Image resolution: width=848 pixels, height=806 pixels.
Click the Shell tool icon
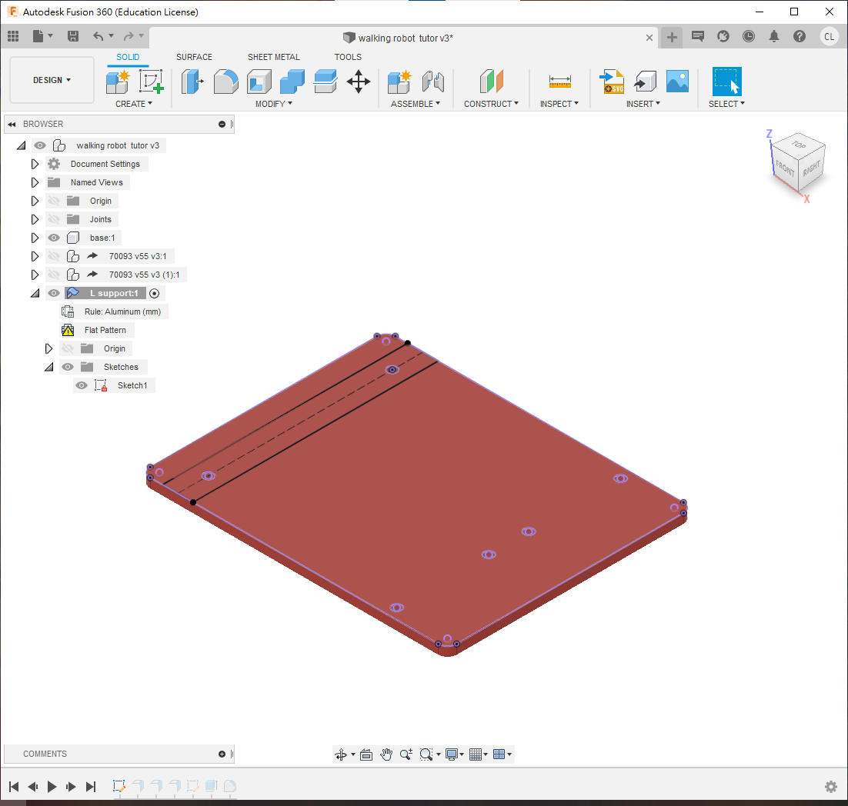[x=259, y=81]
